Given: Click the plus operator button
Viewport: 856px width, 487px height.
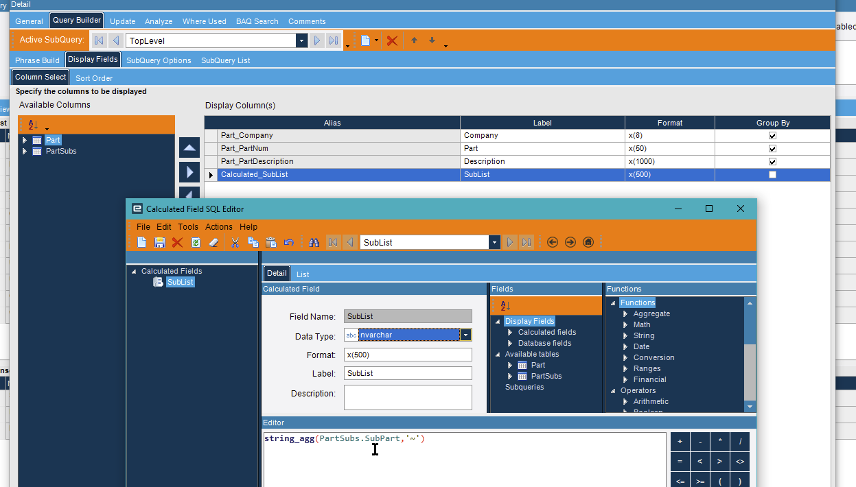Looking at the screenshot, I should [680, 442].
